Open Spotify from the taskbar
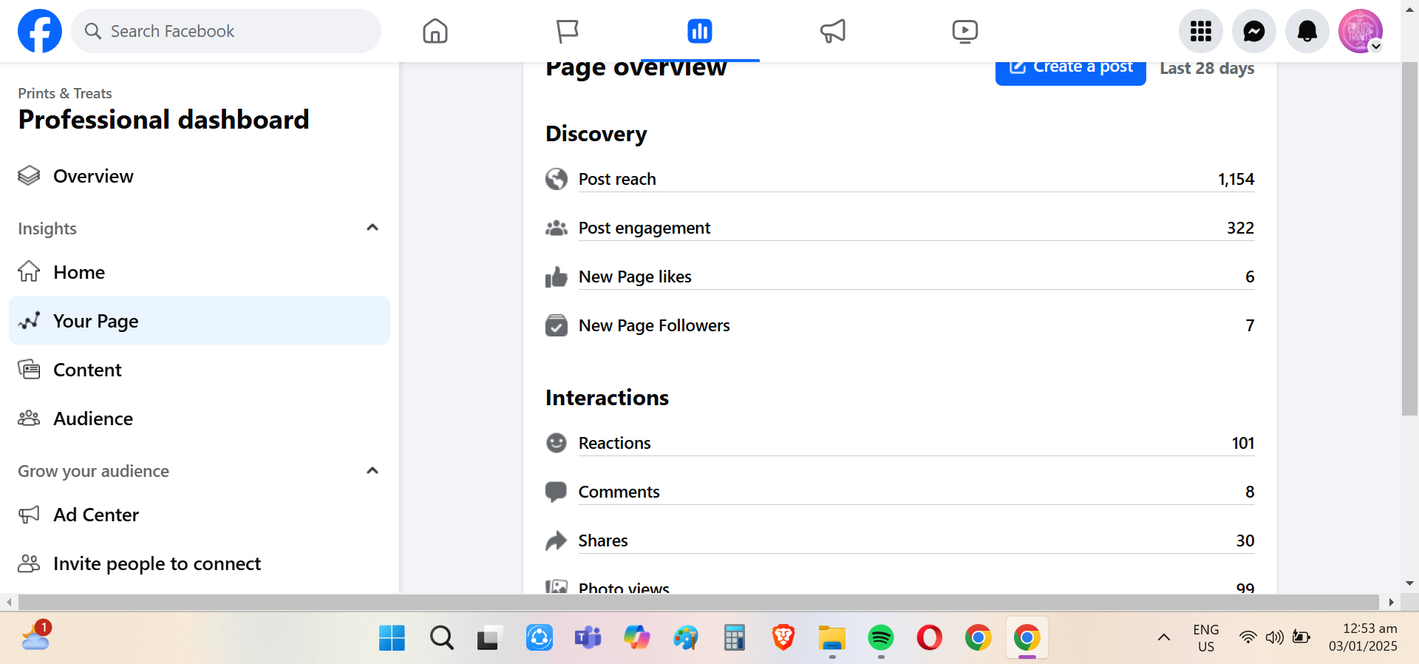The width and height of the screenshot is (1419, 664). pyautogui.click(x=881, y=637)
